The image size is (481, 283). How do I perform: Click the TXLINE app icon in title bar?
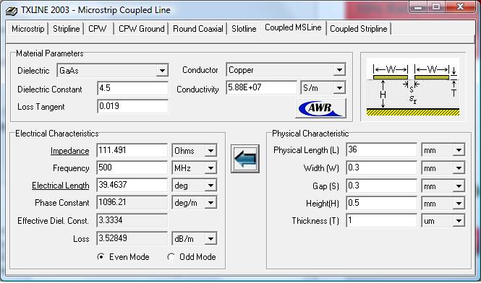(12, 11)
